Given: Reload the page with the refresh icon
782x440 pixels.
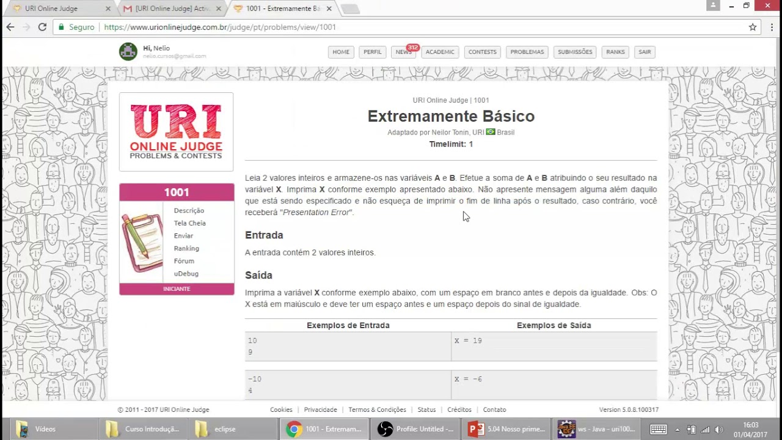Looking at the screenshot, I should (42, 27).
